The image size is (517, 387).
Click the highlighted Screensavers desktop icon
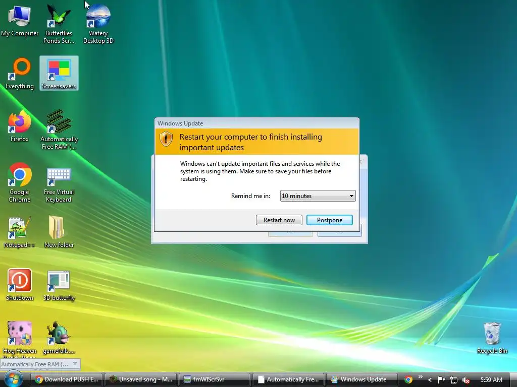coord(59,73)
